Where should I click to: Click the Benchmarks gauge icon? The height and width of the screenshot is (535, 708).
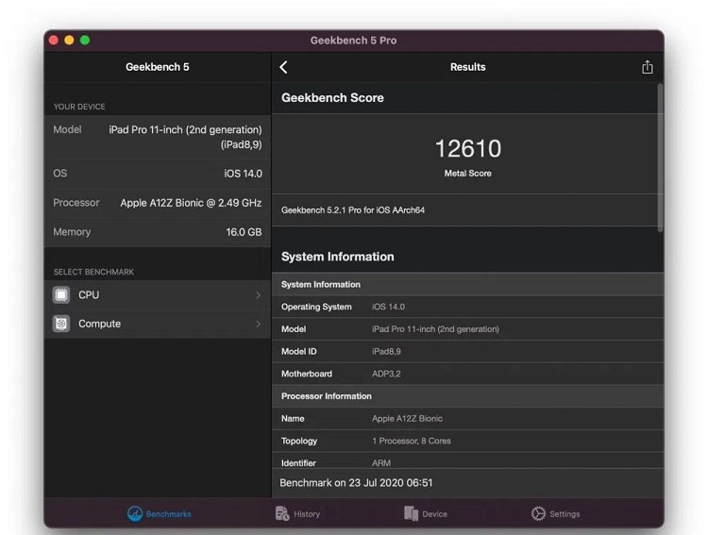(135, 513)
